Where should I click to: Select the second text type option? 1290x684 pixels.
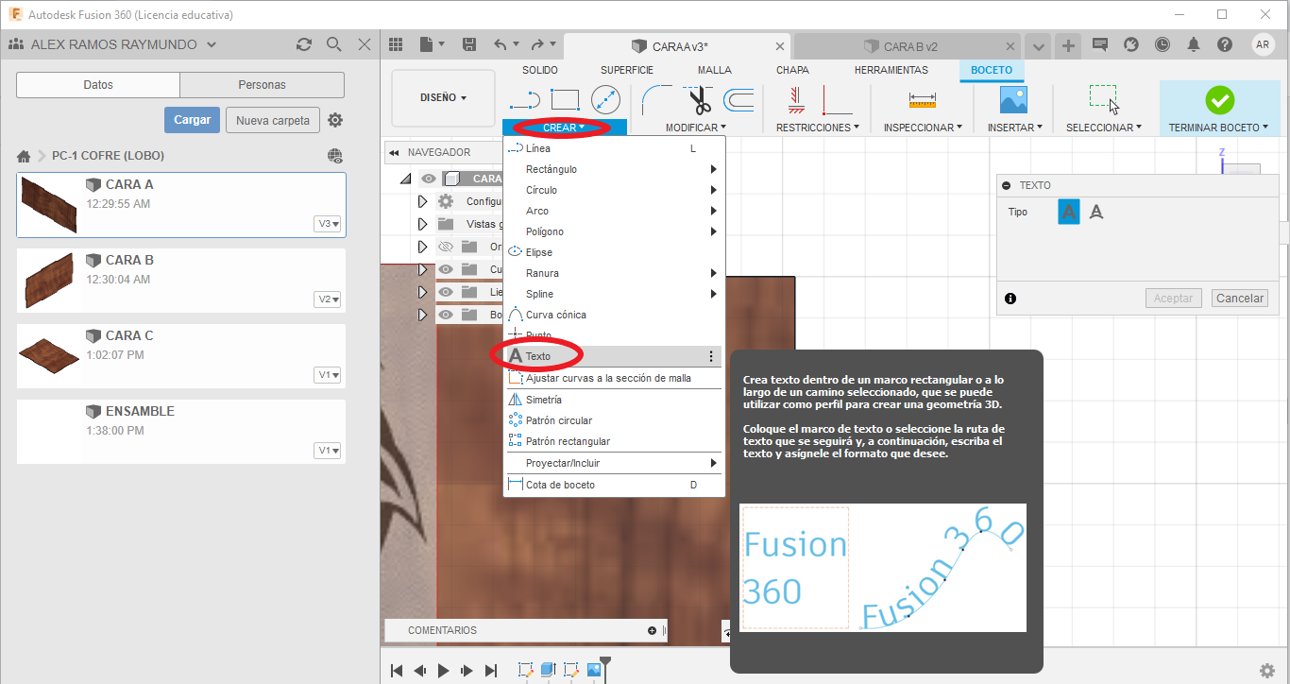point(1096,212)
